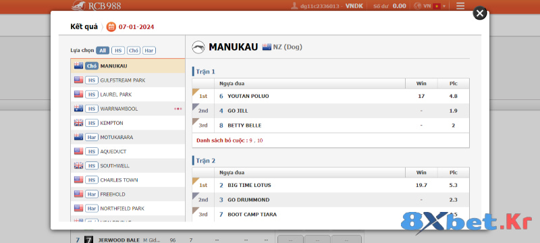The image size is (540, 243).
Task: Close the results popup with X
Action: [x=479, y=13]
